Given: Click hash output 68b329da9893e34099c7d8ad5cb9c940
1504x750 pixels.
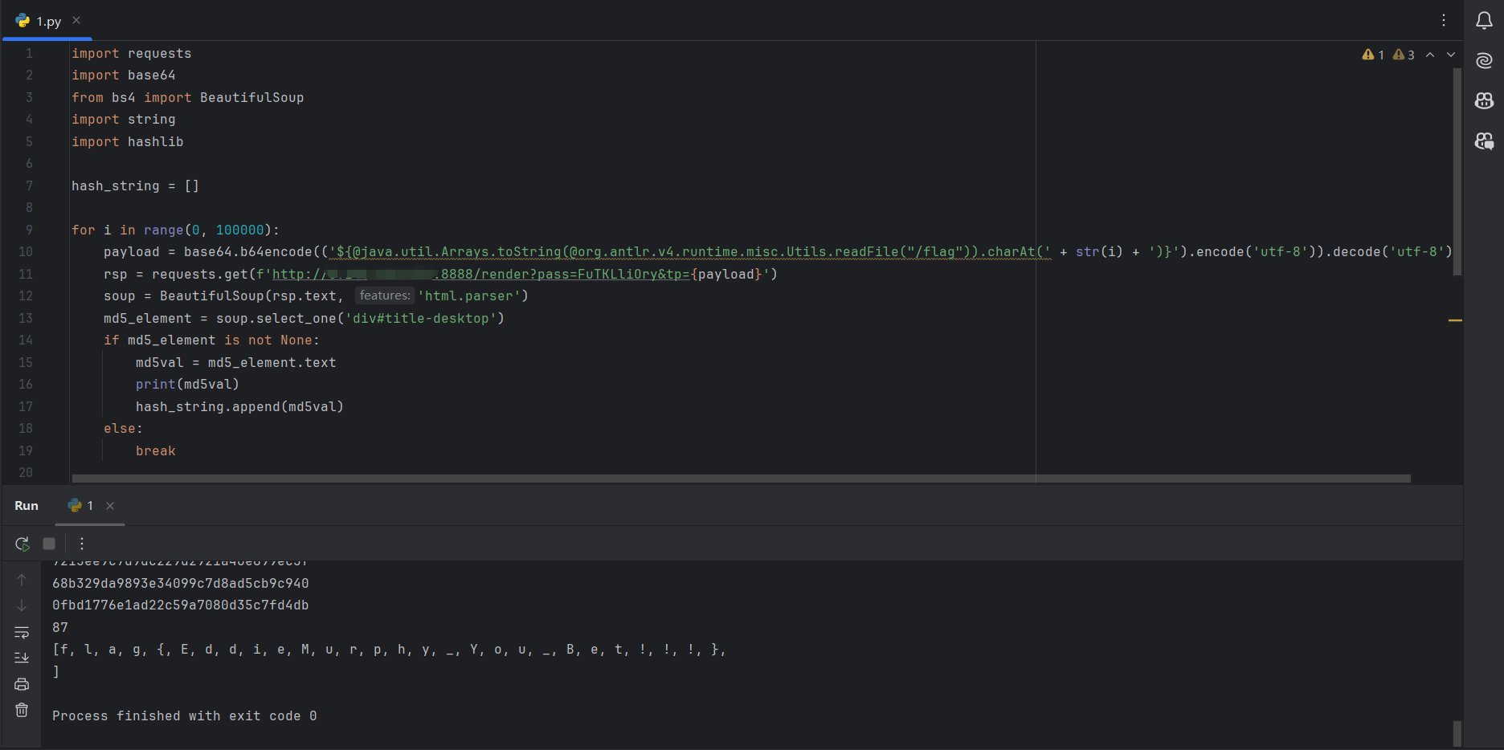Looking at the screenshot, I should (x=181, y=583).
